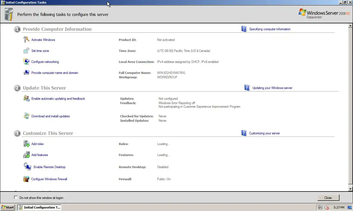The width and height of the screenshot is (353, 211).
Task: Restore down the window
Action: [x=345, y=2]
